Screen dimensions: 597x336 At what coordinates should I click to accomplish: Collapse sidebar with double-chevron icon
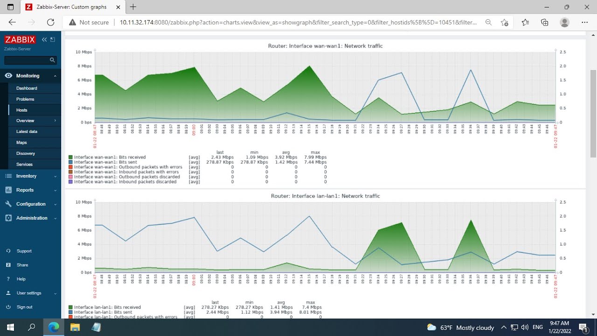(x=44, y=40)
